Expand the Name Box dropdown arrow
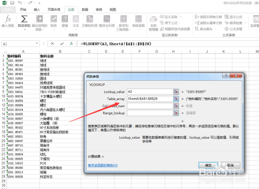 coord(37,43)
